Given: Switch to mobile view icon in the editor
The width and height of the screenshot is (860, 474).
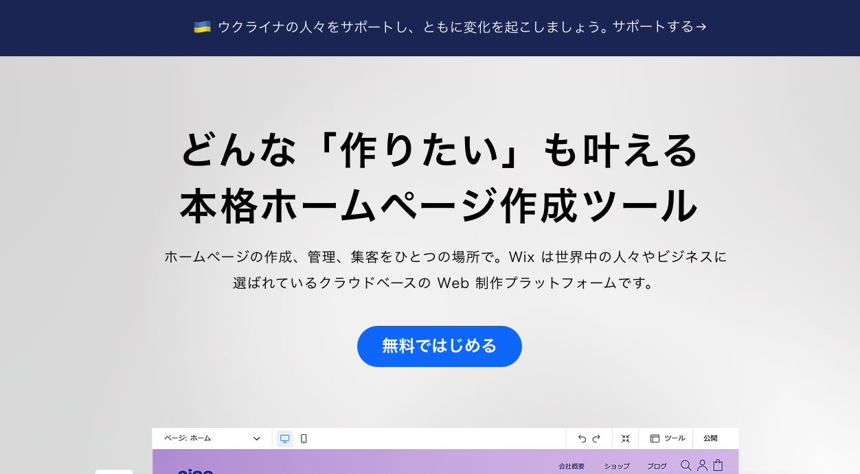Looking at the screenshot, I should pyautogui.click(x=304, y=438).
